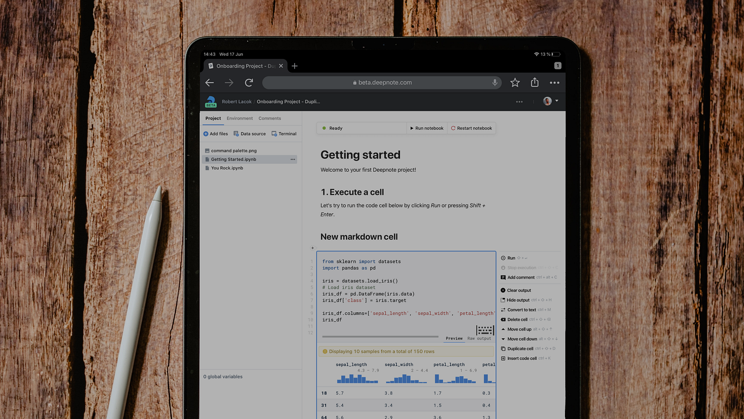
Task: Click the Insert code cell icon
Action: (503, 358)
